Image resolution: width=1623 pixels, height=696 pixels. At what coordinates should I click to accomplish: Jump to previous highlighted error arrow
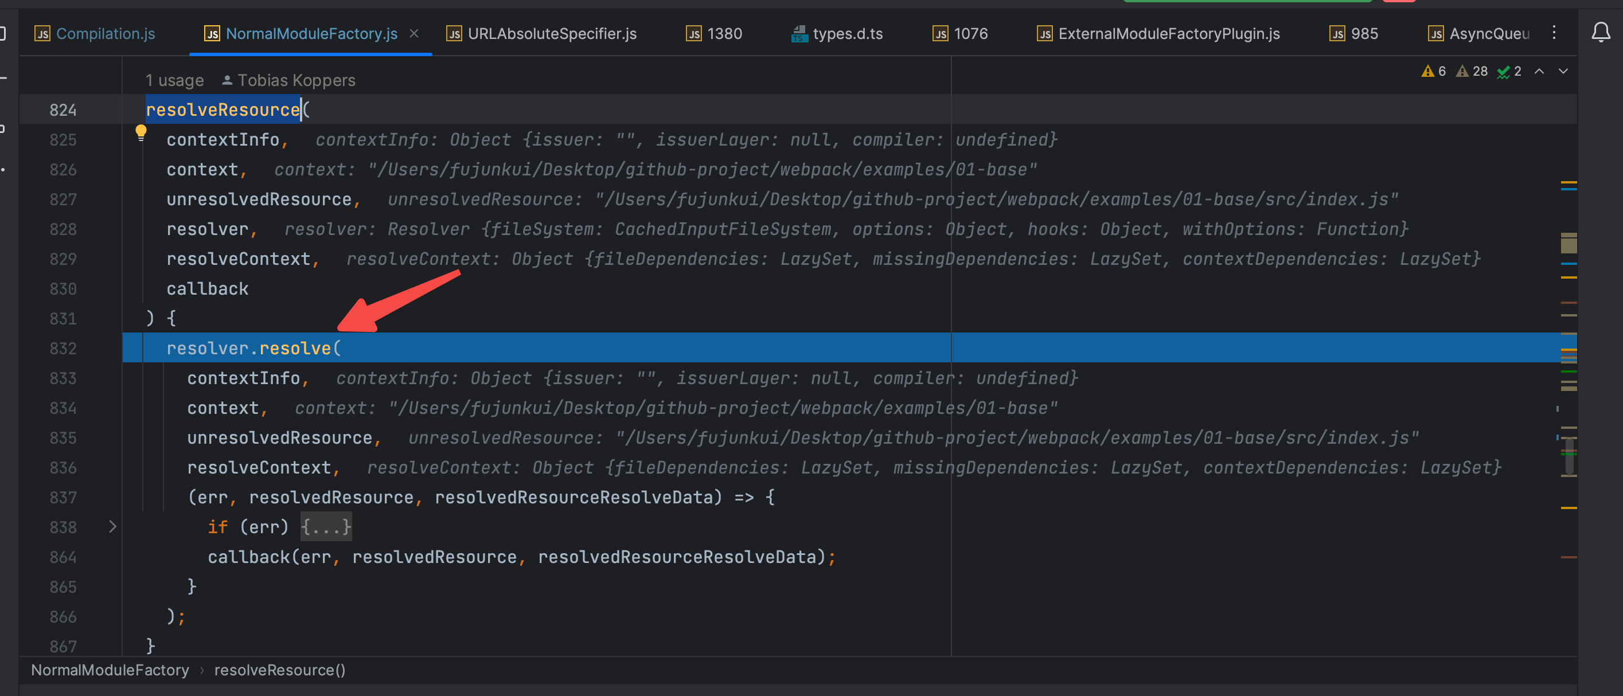click(1539, 72)
